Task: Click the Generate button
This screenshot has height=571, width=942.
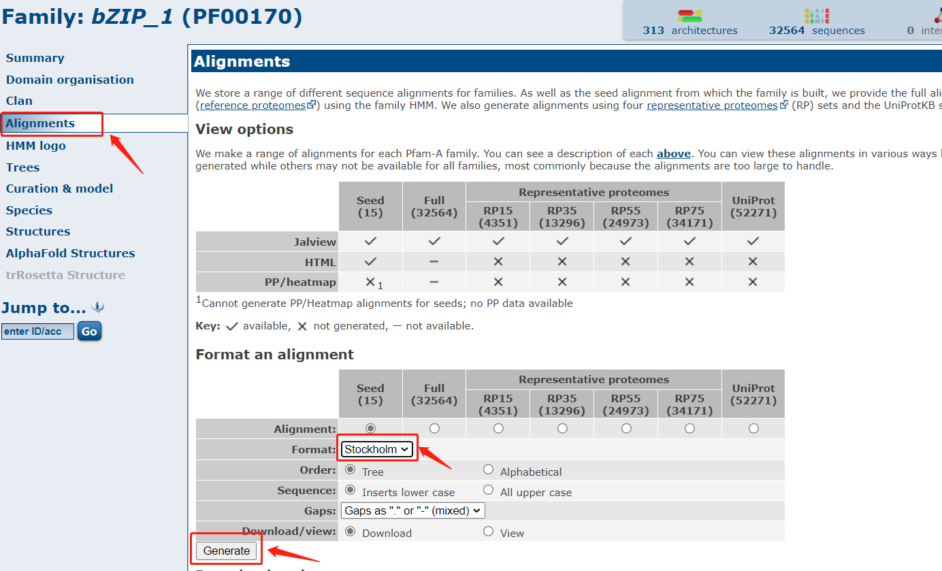Action: (227, 551)
